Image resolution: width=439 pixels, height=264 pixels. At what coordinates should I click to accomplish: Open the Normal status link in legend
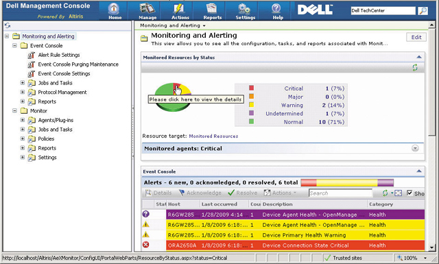pyautogui.click(x=293, y=122)
